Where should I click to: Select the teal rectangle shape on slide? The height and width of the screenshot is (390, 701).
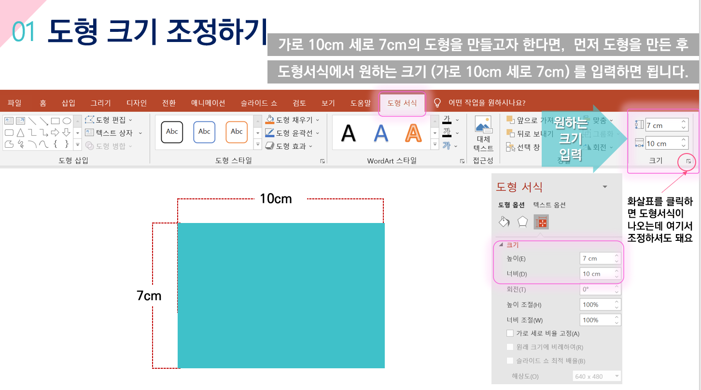(x=281, y=295)
